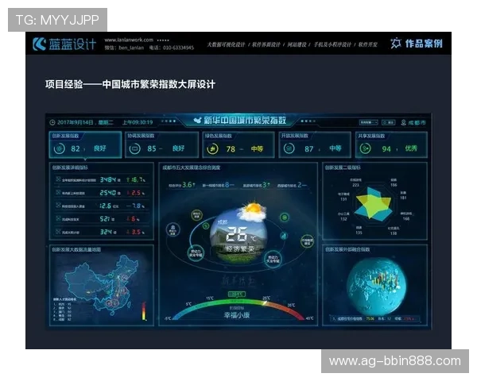This screenshot has height=381, width=477.
Task: Click the bar-chart orbit node right of globe
Action: pyautogui.click(x=284, y=236)
